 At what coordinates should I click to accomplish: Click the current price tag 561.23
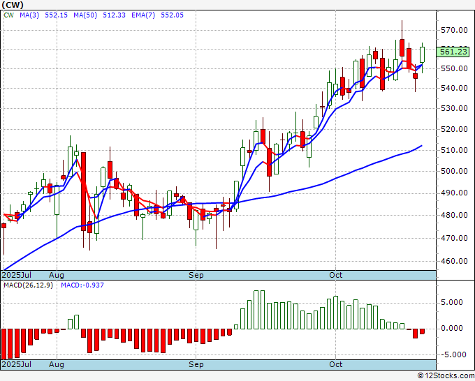click(453, 52)
